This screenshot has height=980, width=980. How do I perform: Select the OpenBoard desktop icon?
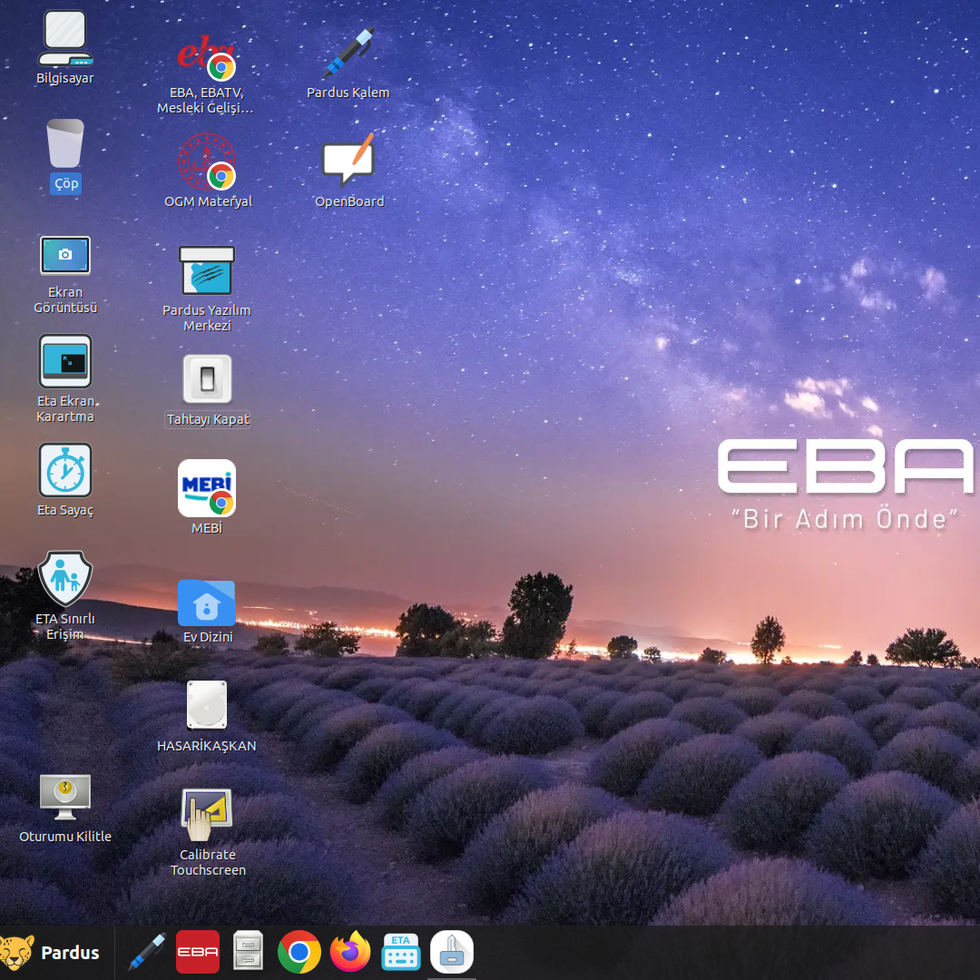pos(348,163)
